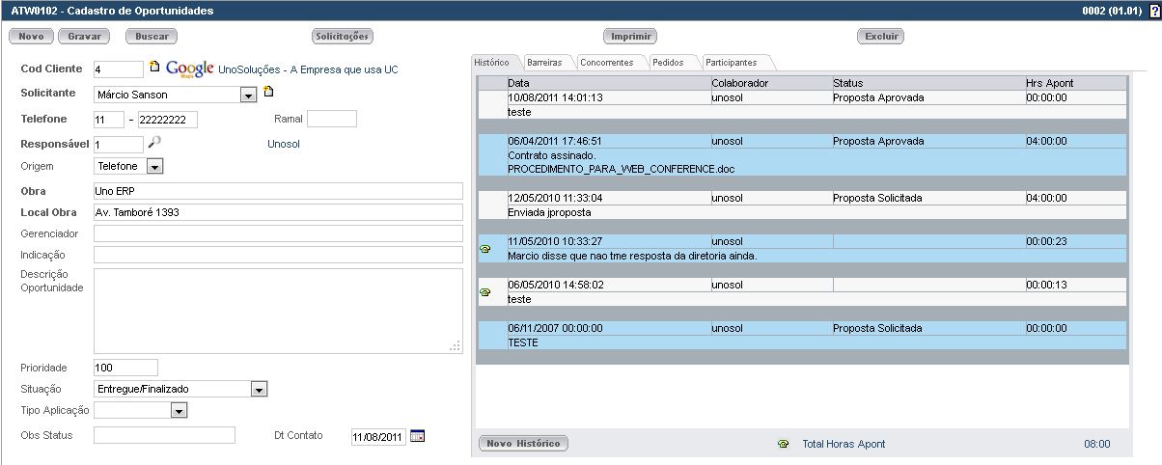Screen dimensions: 1162x465
Task: Open the Tipo Aplicação dropdown
Action: [x=178, y=411]
